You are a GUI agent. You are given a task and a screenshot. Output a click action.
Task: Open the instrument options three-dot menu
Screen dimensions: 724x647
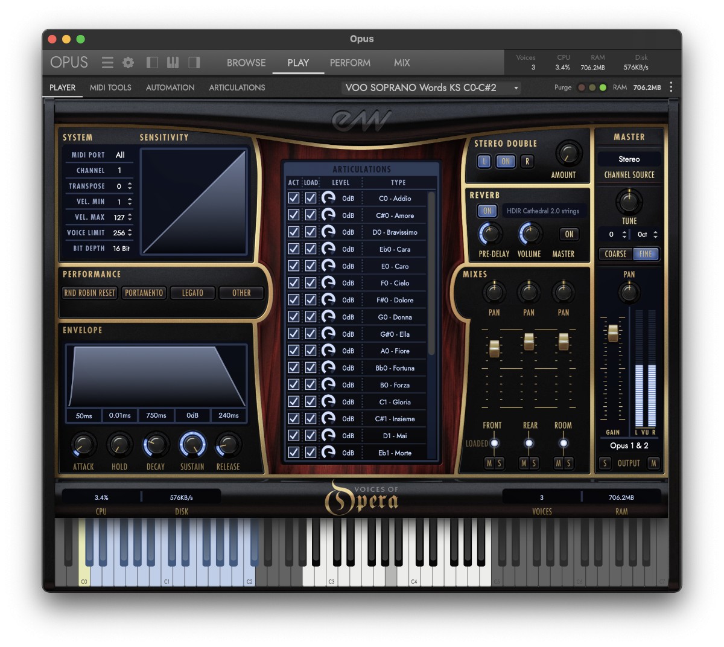tap(671, 88)
